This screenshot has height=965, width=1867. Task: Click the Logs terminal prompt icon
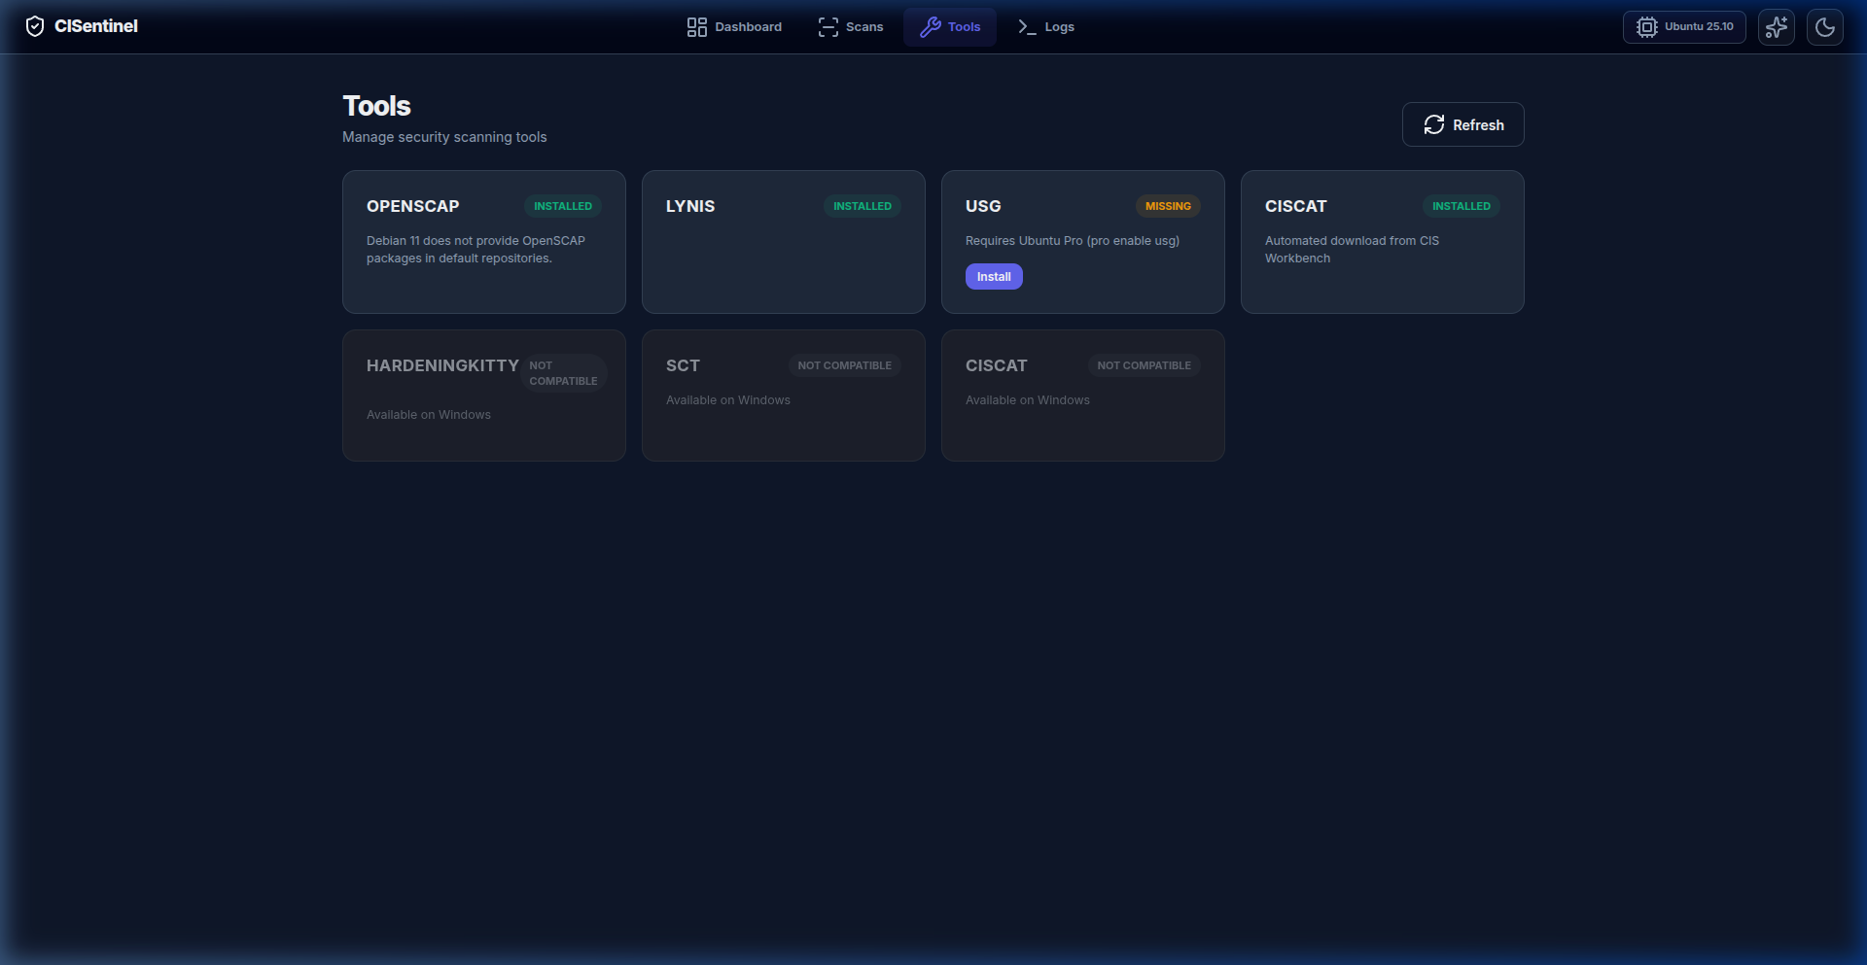pyautogui.click(x=1027, y=27)
